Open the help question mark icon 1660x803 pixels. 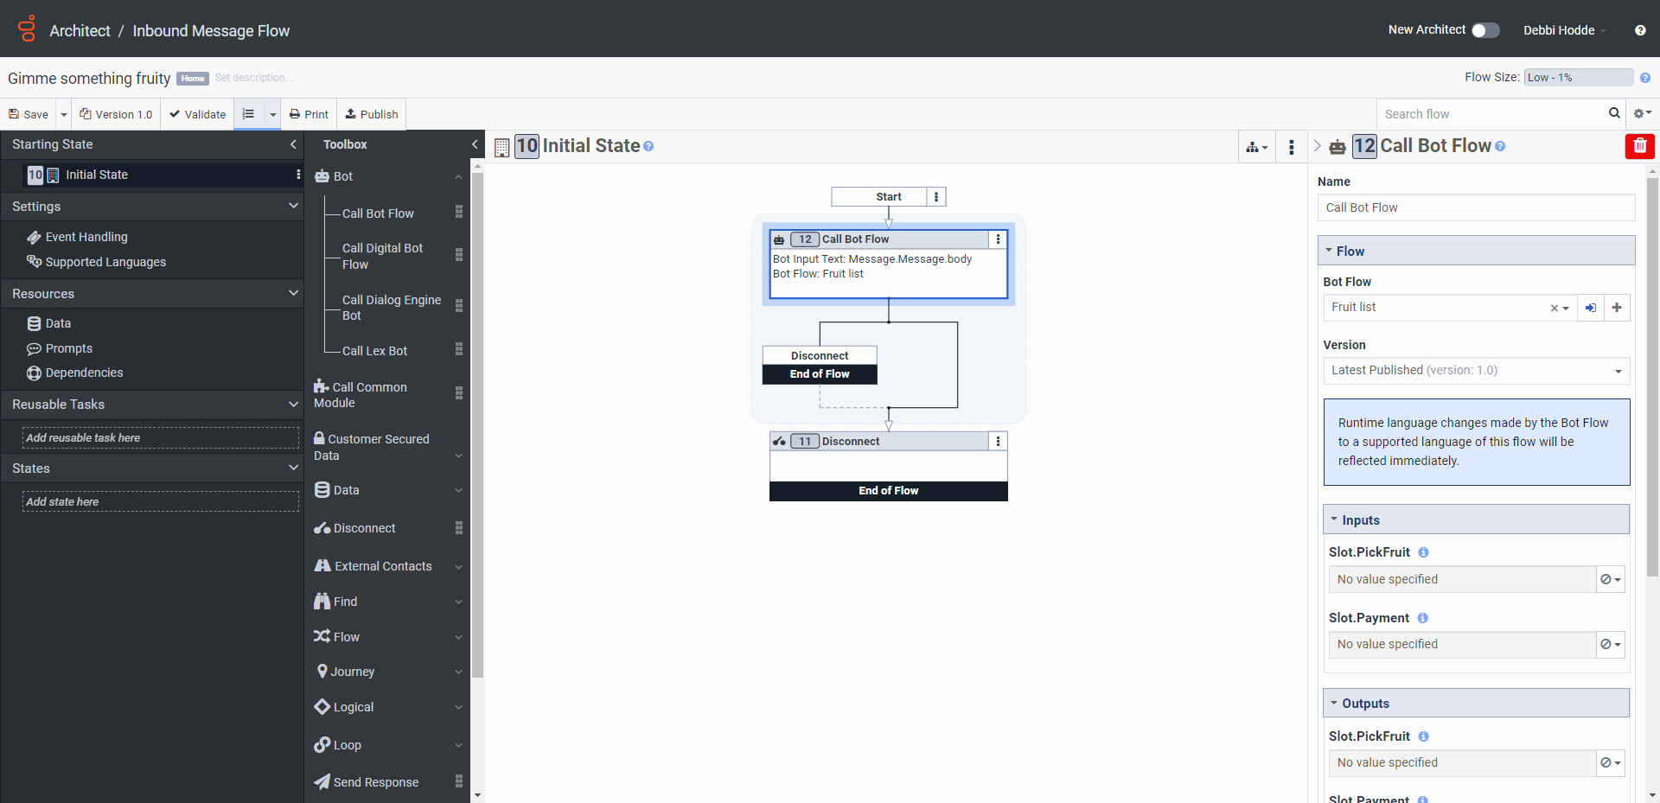(1639, 30)
